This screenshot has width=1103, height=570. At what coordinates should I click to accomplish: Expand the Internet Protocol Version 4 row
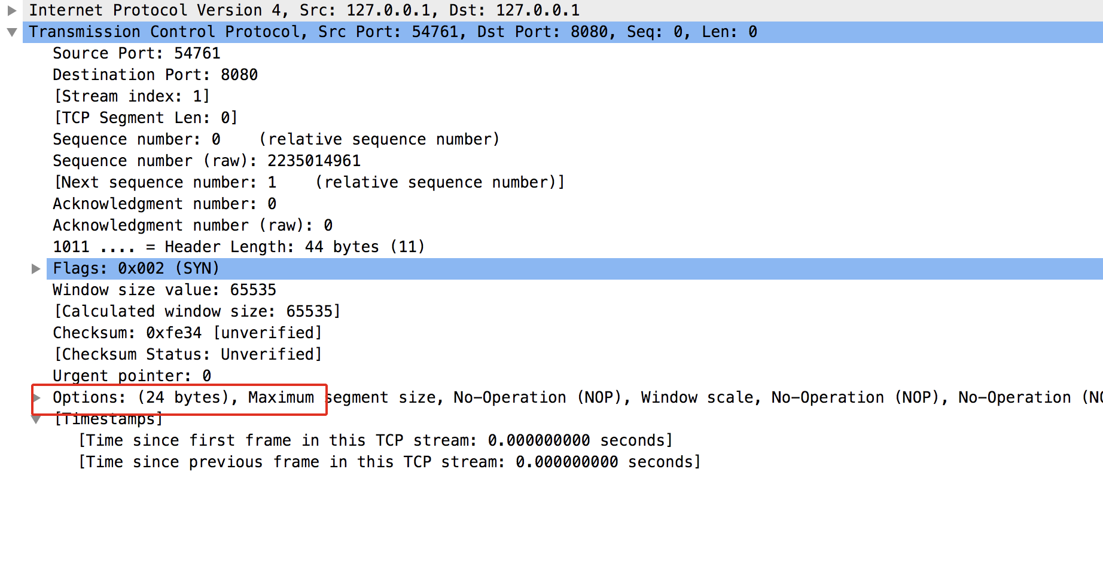coord(11,10)
